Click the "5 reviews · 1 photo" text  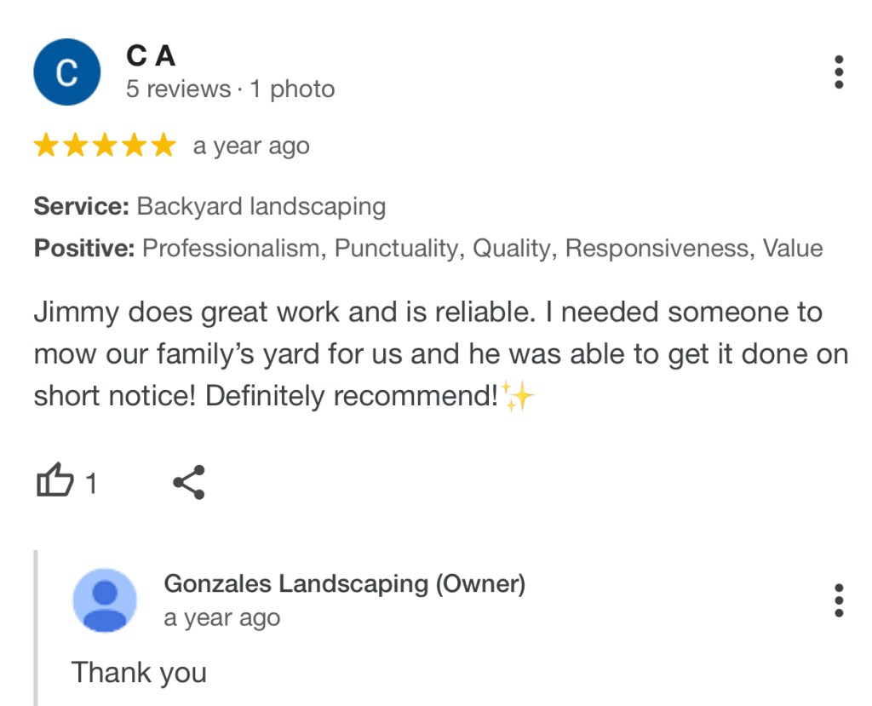click(x=230, y=89)
